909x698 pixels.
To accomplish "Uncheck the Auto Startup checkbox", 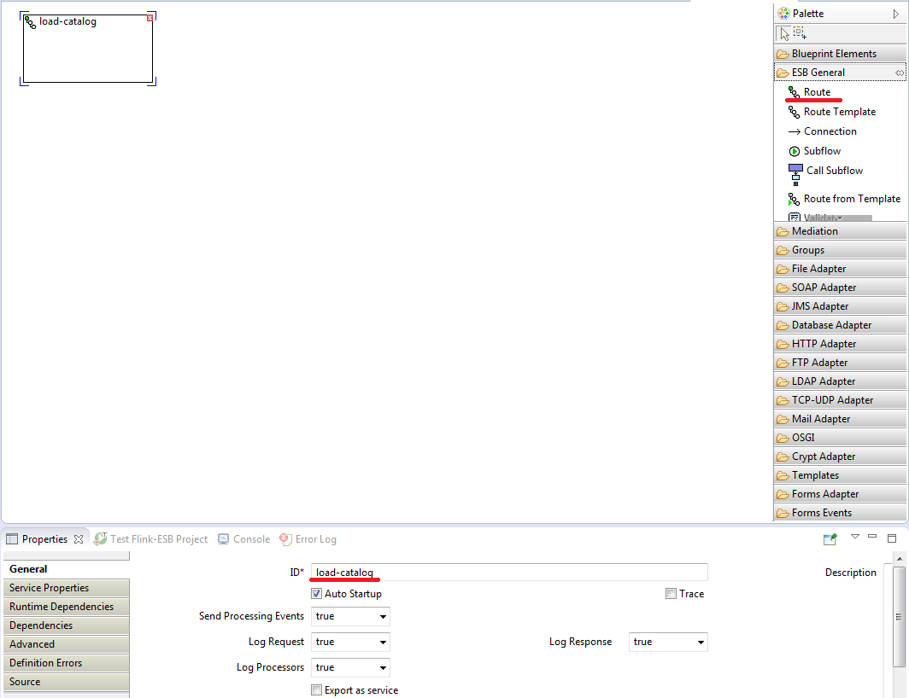I will point(317,594).
